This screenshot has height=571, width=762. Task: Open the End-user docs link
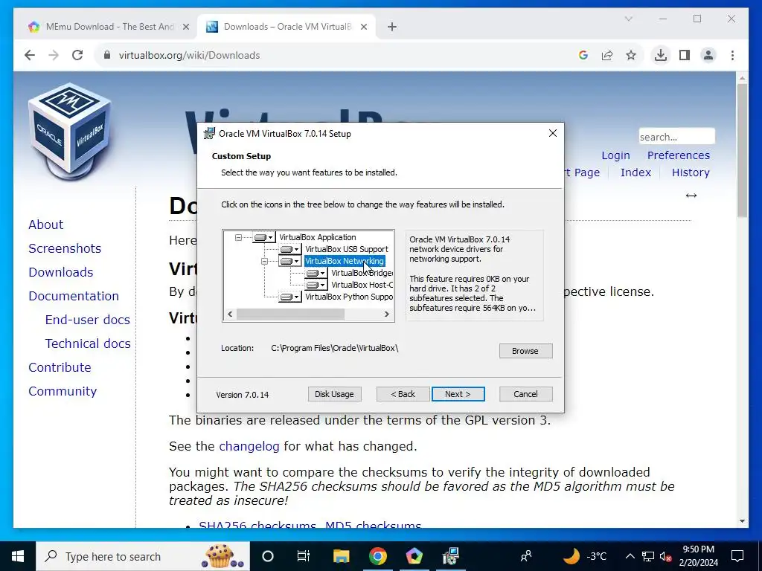tap(88, 320)
